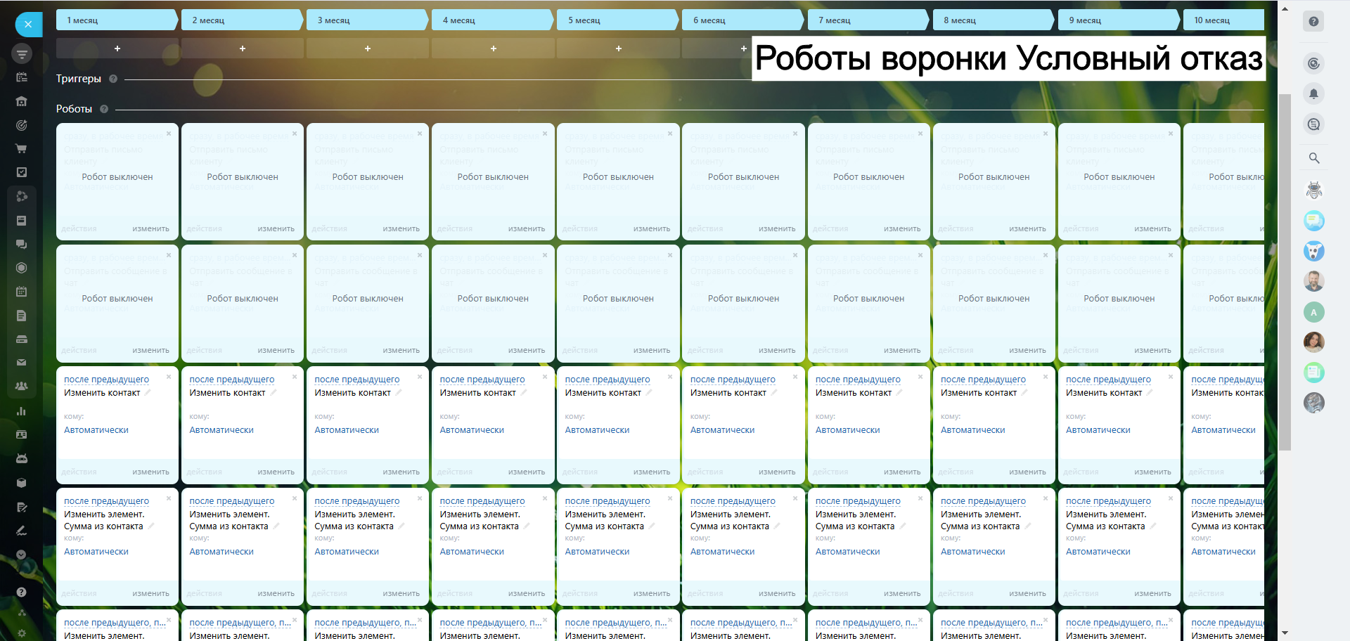Screen dimensions: 1350x641
Task: Select the '7 месяц' stage header
Action: [x=867, y=20]
